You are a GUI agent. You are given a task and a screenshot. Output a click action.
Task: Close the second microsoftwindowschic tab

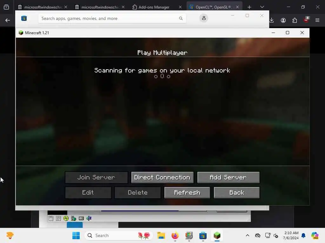pos(123,7)
